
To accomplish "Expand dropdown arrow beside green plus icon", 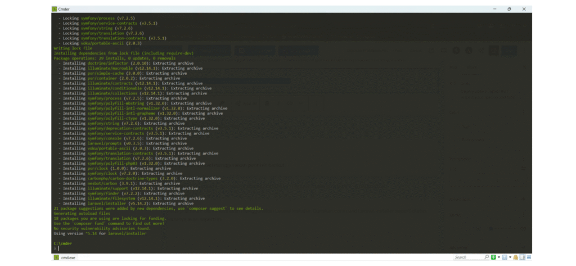I will tap(498, 257).
